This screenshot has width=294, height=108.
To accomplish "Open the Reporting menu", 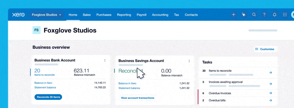I will pos(124,15).
